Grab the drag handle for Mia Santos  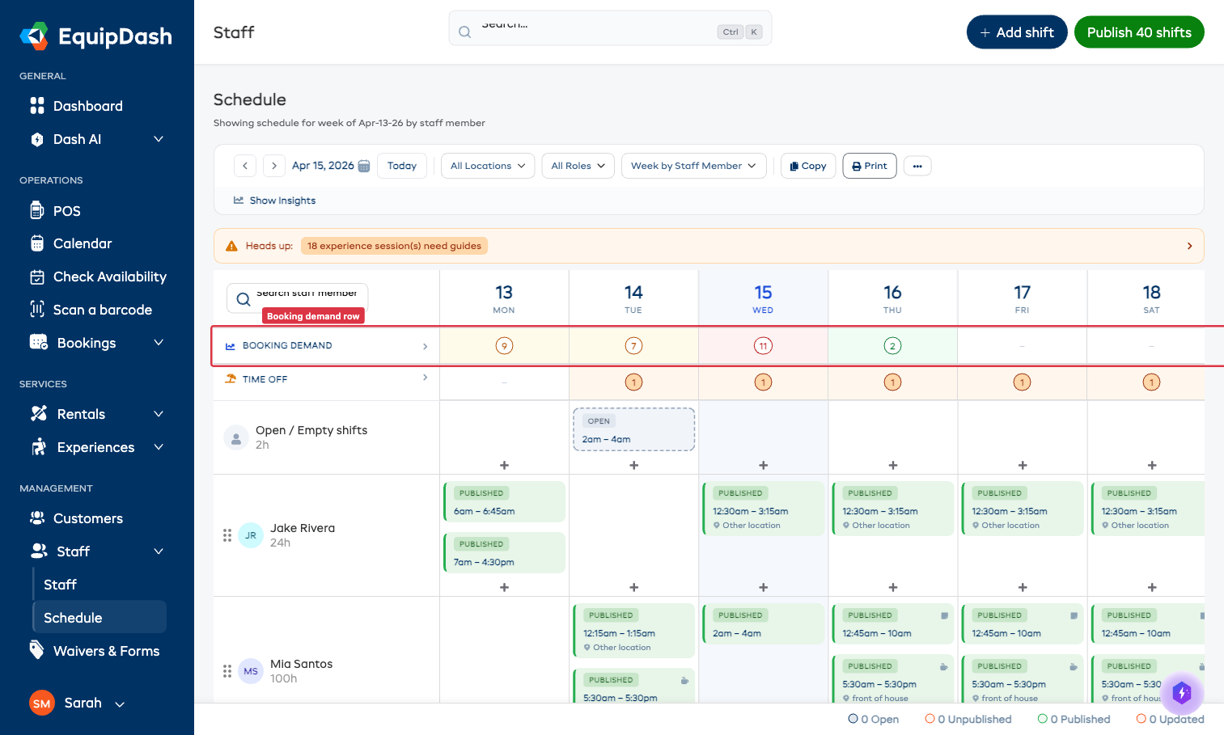(x=227, y=671)
